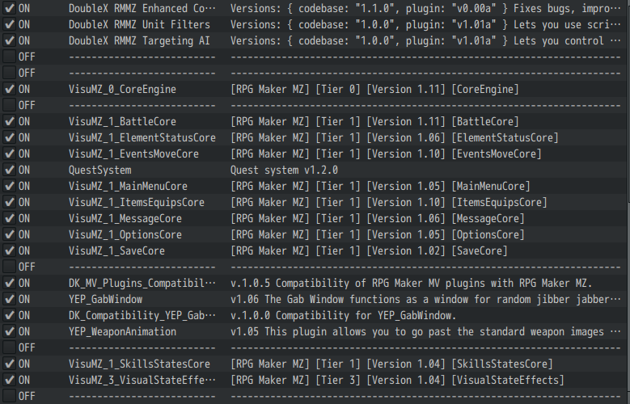This screenshot has height=404, width=630.
Task: Select VisuMZ_1_SkillsStatesCore plugin name
Action: pos(139,364)
